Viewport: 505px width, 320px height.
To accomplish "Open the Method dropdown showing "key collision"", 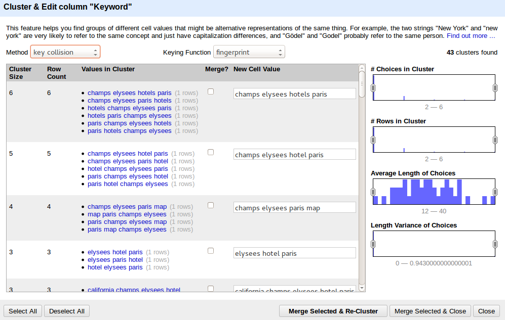I will tap(65, 51).
